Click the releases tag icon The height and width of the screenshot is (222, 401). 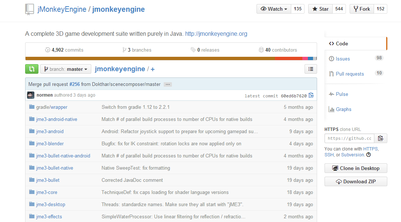pos(193,50)
